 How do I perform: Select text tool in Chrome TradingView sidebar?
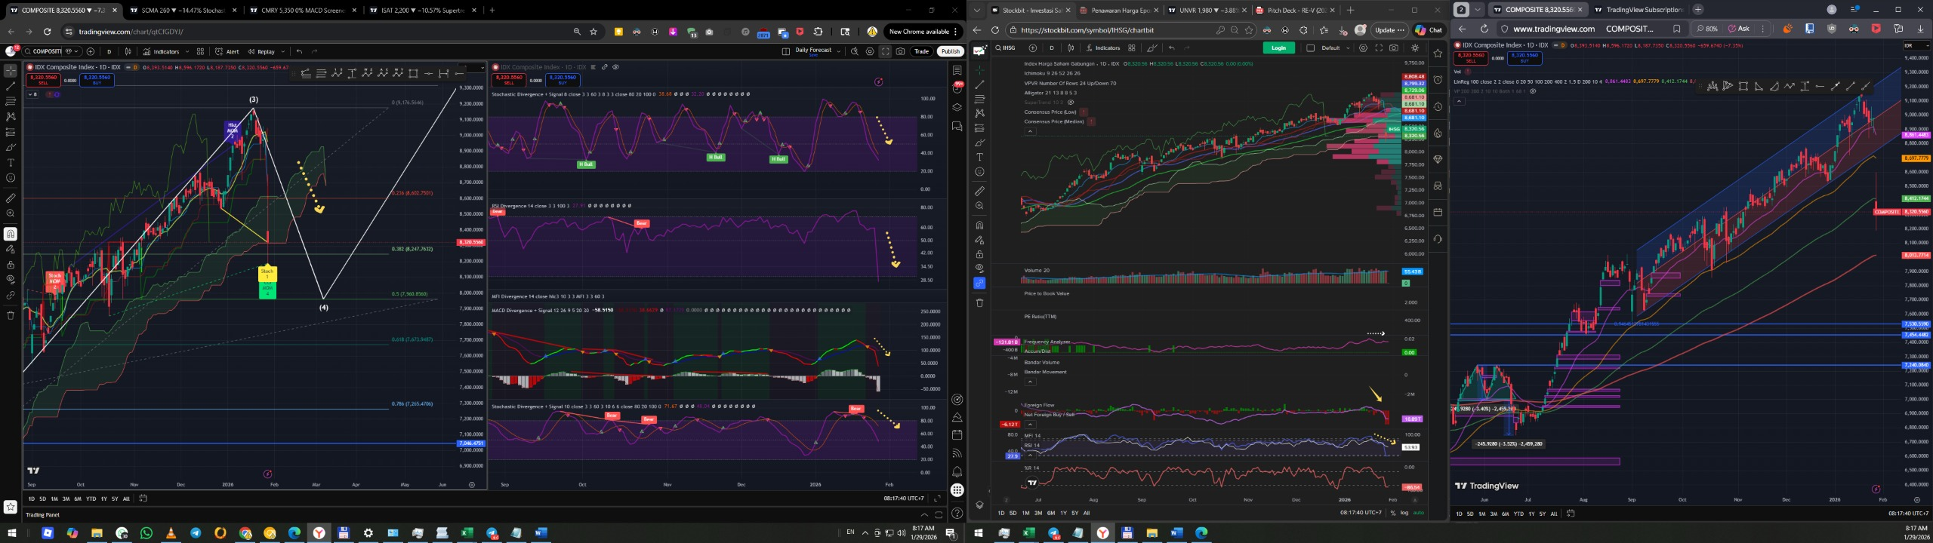click(x=11, y=163)
